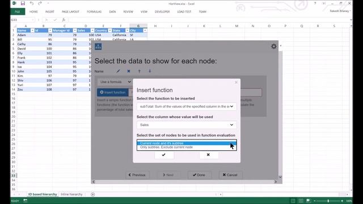The width and height of the screenshot is (363, 204).
Task: Click the Insert function button
Action: pyautogui.click(x=113, y=92)
